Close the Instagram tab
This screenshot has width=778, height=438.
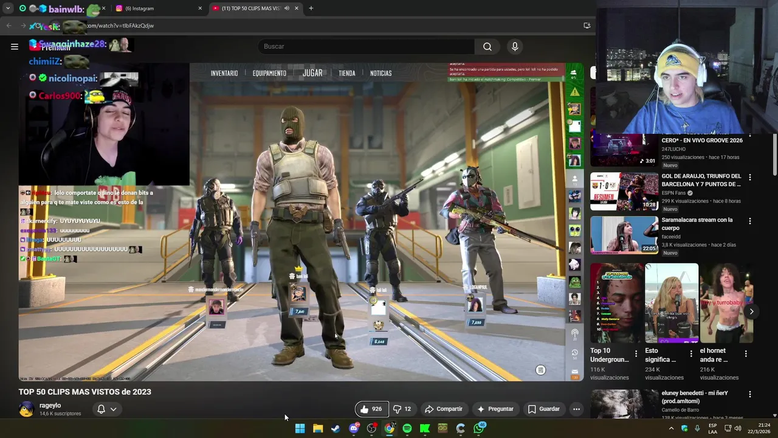coord(200,9)
